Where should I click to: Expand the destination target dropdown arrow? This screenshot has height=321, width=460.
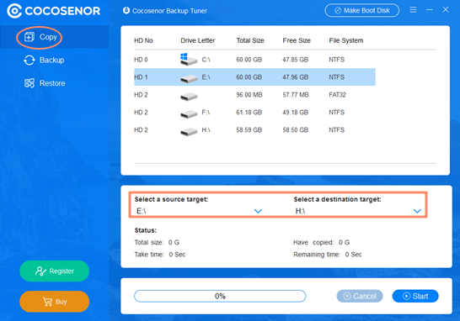coord(417,211)
